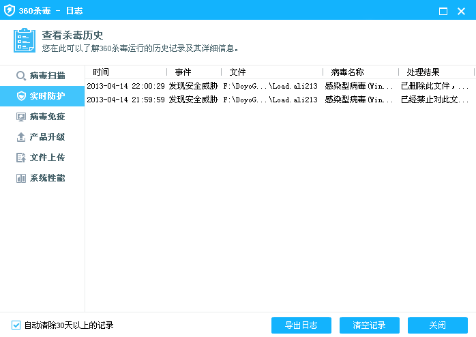This screenshot has height=337, width=476.
Task: Click the shield icon beside 实时防护
Action: 21,96
